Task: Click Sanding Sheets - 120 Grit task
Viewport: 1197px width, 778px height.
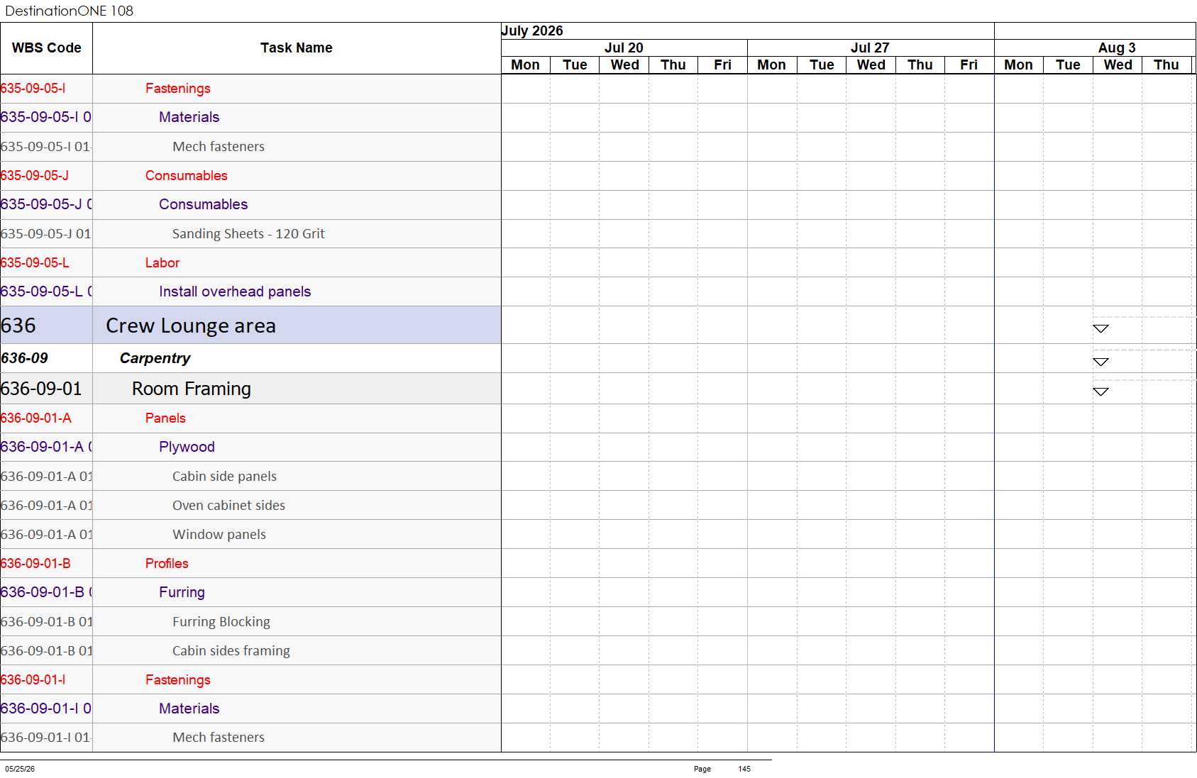Action: point(248,234)
